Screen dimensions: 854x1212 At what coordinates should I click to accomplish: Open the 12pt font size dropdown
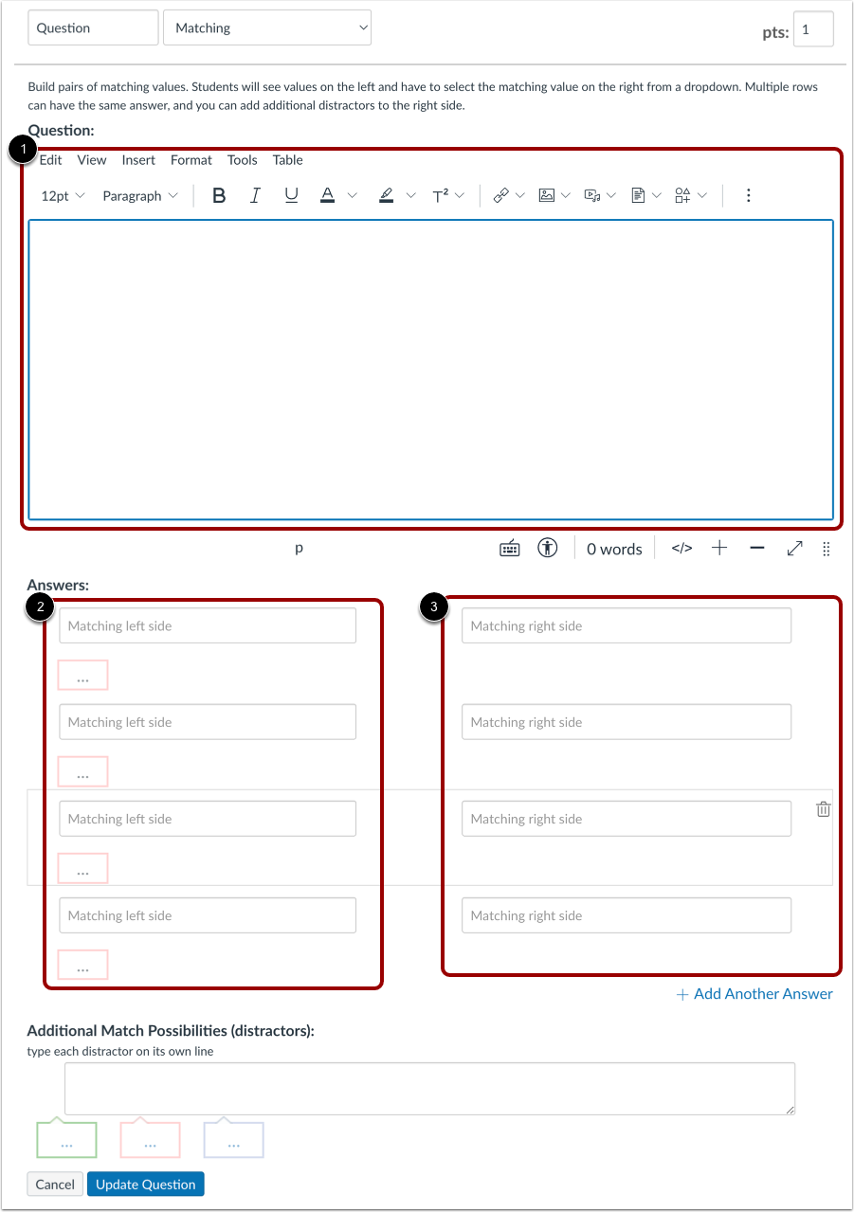click(61, 195)
